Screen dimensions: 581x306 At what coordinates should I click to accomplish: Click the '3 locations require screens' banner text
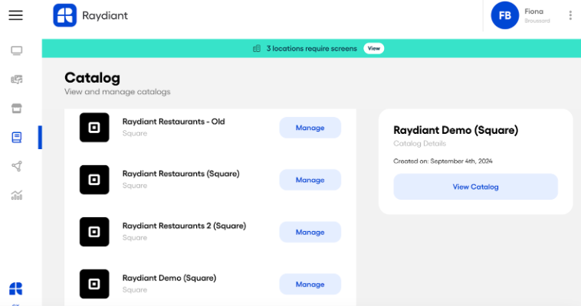[312, 48]
